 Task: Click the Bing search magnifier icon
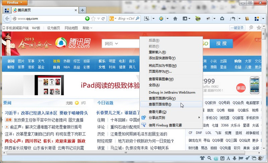coord(138,18)
